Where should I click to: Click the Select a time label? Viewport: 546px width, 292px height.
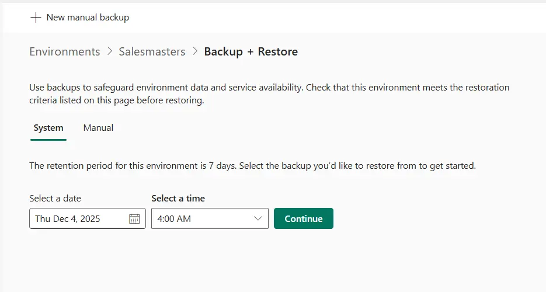[178, 199]
